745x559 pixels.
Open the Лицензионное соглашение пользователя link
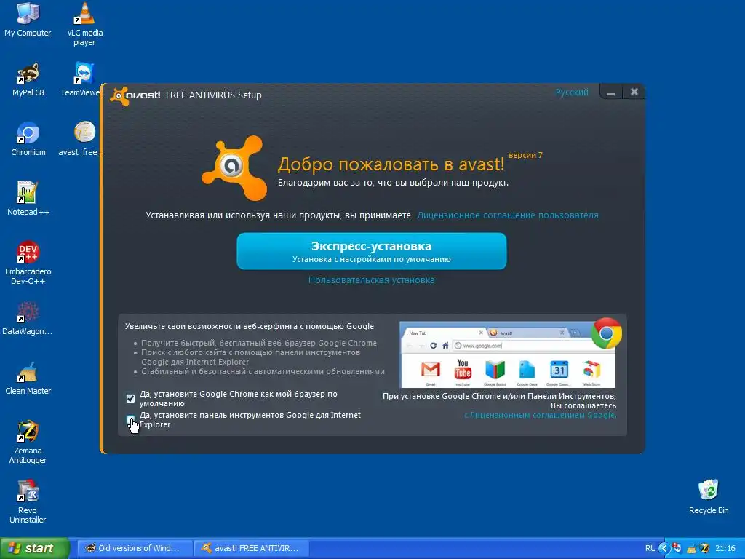tap(507, 215)
